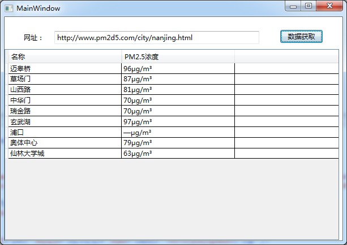Viewport: 347px width, 245px height.
Task: Select the 山西路 name cell
Action: point(65,90)
